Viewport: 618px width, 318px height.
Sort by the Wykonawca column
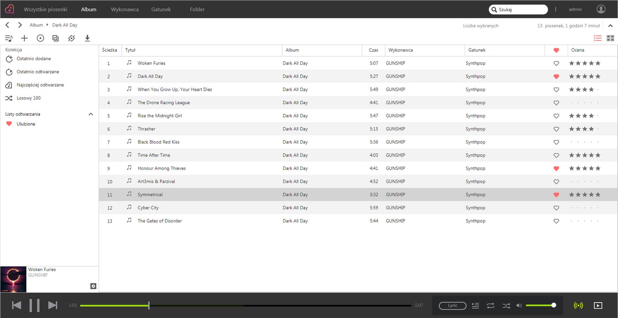[x=425, y=50]
